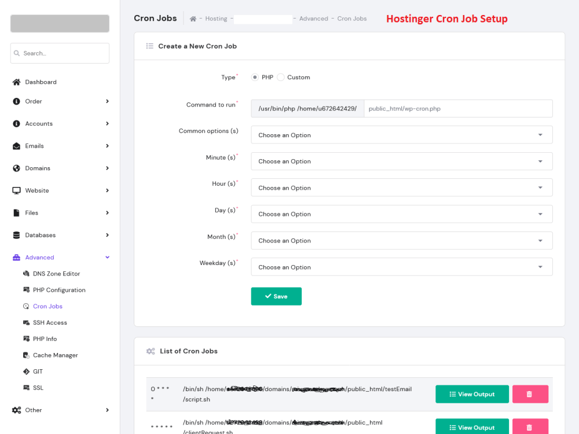Open the SSL menu item
This screenshot has height=434, width=579.
tap(38, 388)
